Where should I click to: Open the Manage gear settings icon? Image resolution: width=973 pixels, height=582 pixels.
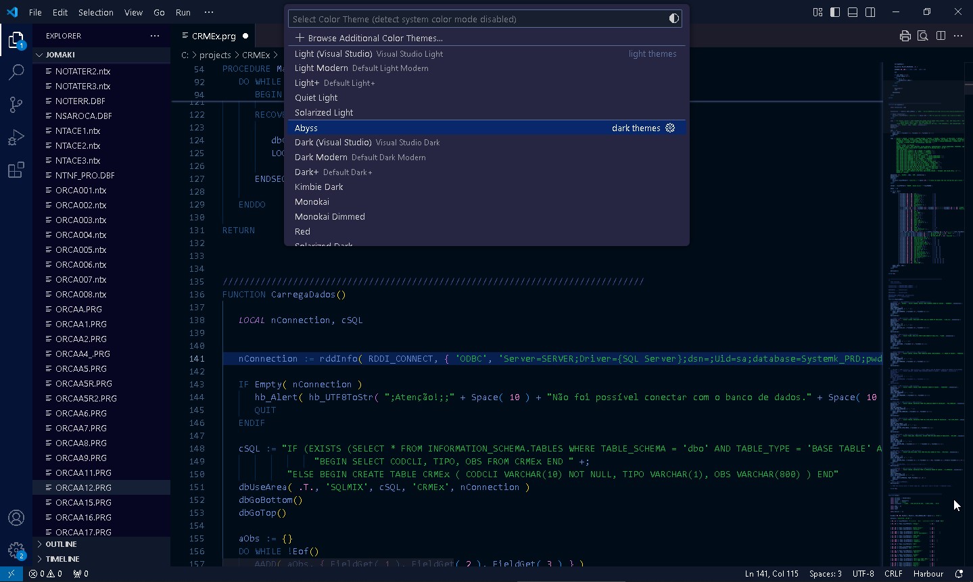(x=16, y=550)
